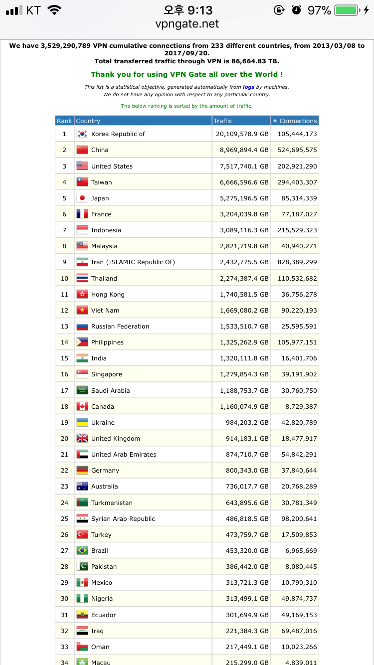Tap the alarm clock status icon
Screen dimensions: 374x665
296,10
